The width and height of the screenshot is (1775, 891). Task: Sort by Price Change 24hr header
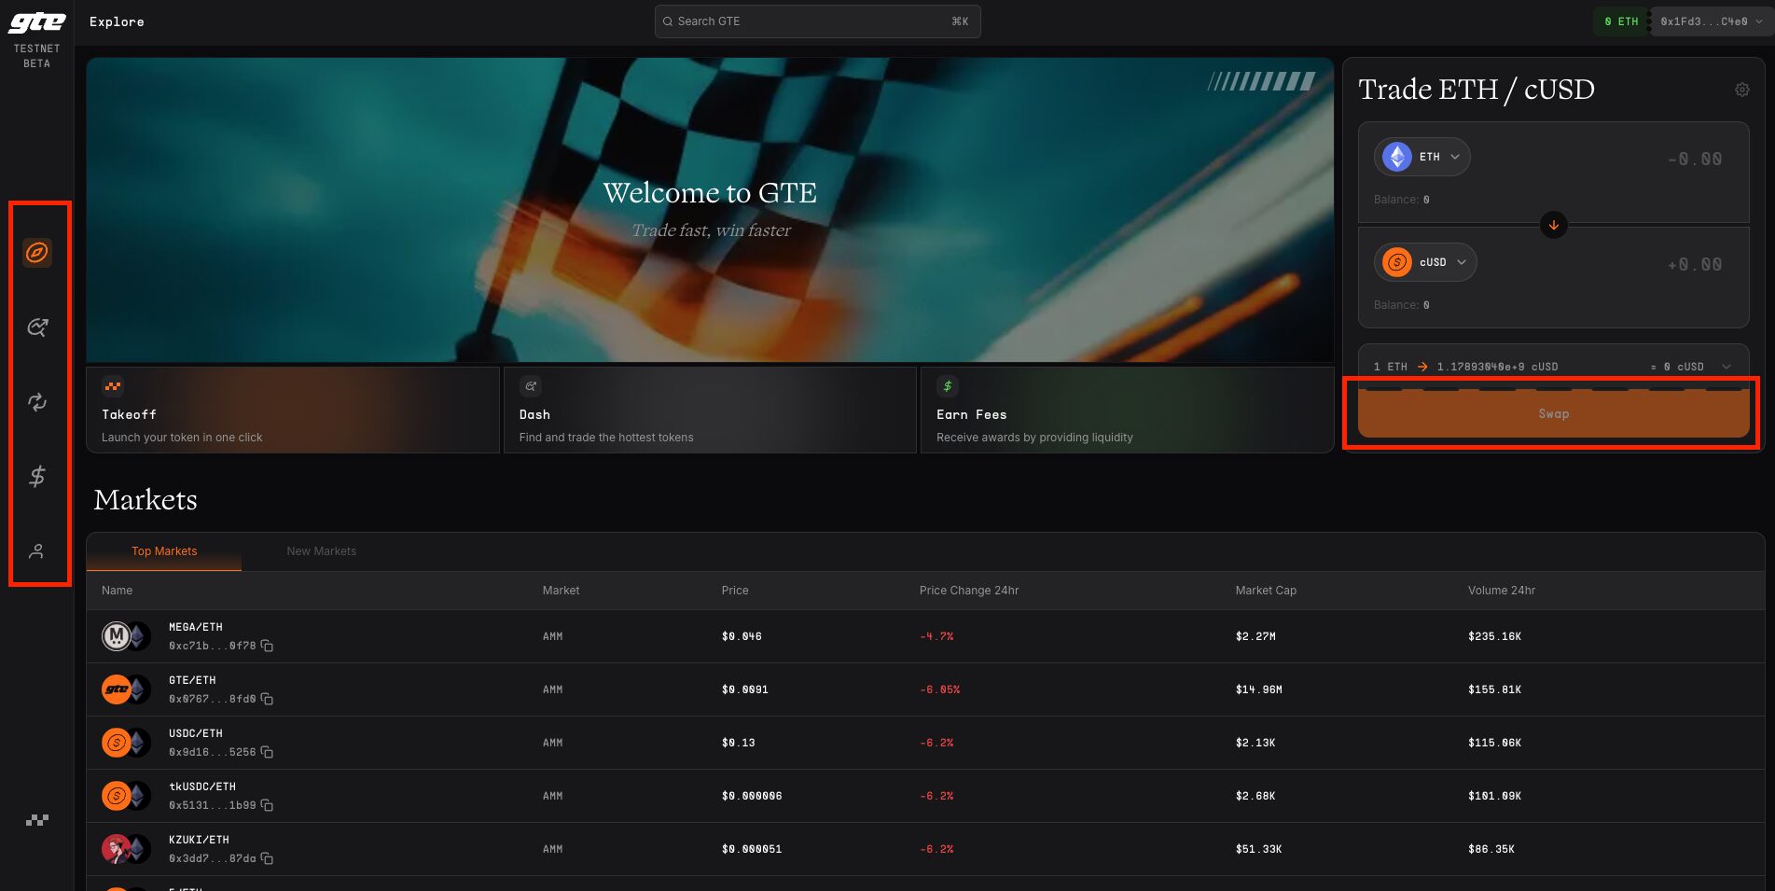[x=969, y=591]
